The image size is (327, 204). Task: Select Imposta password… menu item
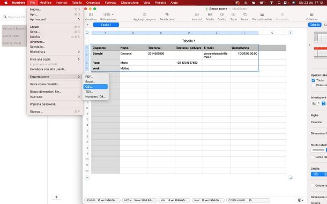[55, 104]
